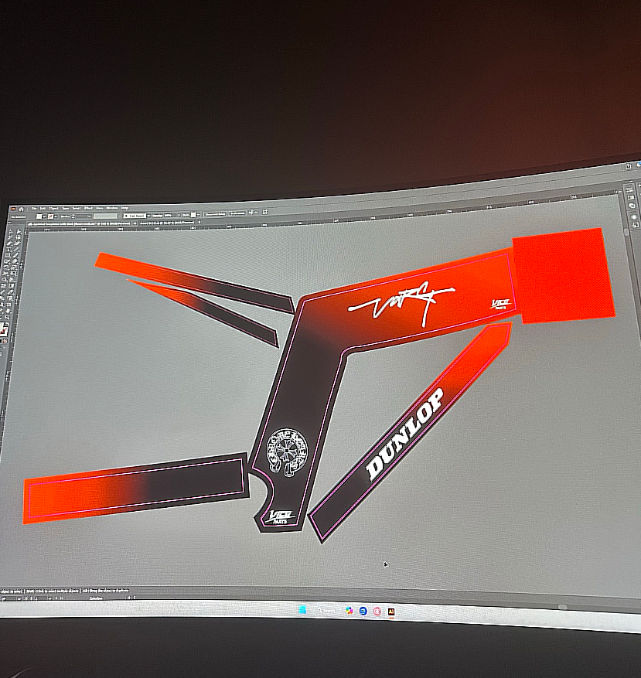Viewport: 641px width, 678px height.
Task: Click the horizontal scrollbar thumb at the bottom
Action: tap(561, 607)
